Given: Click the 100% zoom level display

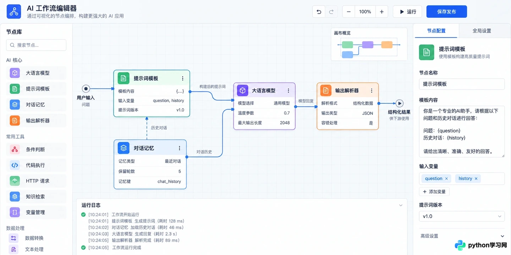Looking at the screenshot, I should point(365,12).
